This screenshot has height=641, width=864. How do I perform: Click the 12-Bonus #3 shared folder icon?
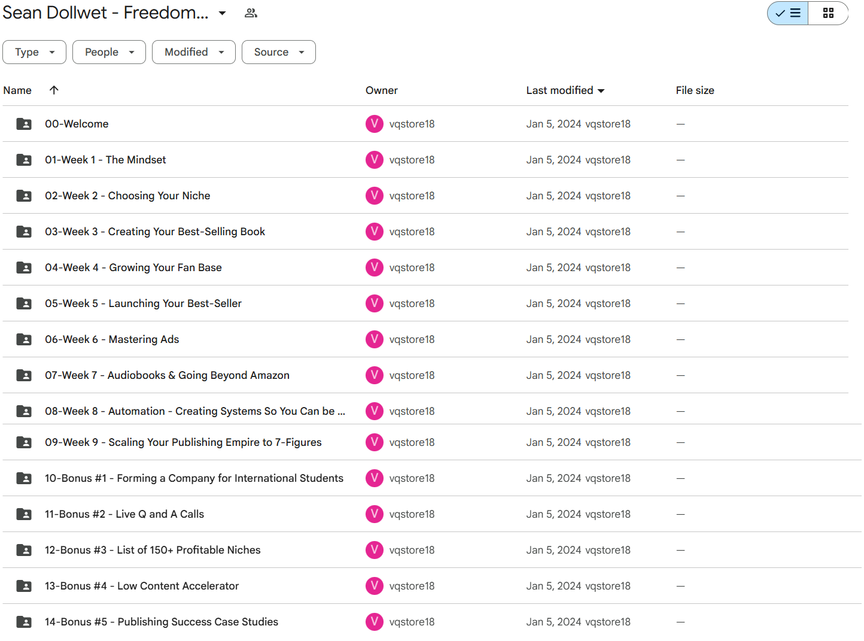(x=24, y=550)
